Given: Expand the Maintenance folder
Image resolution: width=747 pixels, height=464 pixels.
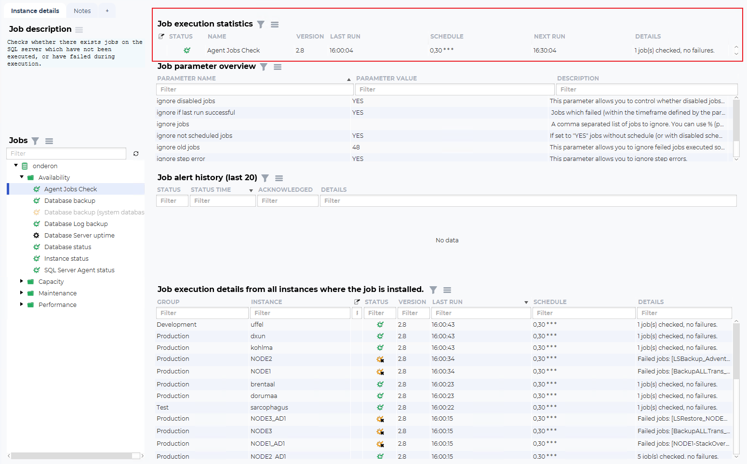Looking at the screenshot, I should (x=22, y=292).
